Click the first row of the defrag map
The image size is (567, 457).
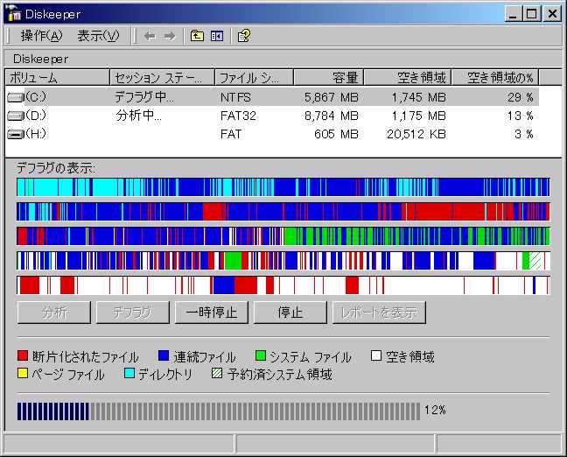pos(283,187)
